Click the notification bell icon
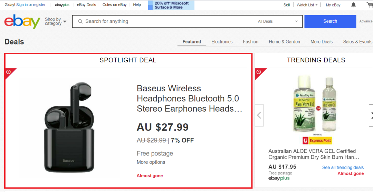The width and height of the screenshot is (373, 192). 353,5
